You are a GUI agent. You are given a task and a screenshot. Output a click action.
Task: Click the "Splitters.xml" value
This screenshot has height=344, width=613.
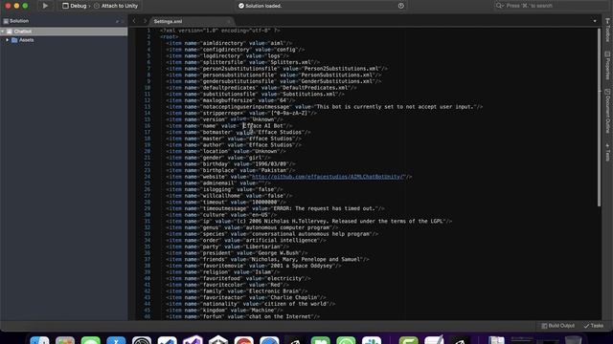tap(291, 62)
